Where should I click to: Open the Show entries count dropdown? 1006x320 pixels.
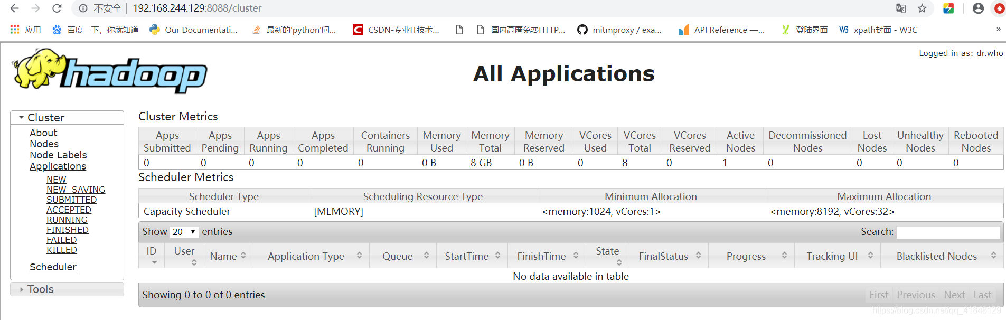coord(184,232)
